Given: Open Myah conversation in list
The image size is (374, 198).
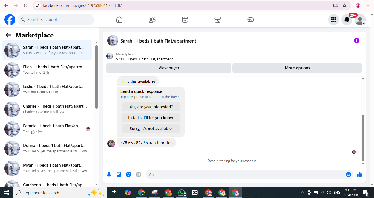Looking at the screenshot, I should tap(47, 168).
